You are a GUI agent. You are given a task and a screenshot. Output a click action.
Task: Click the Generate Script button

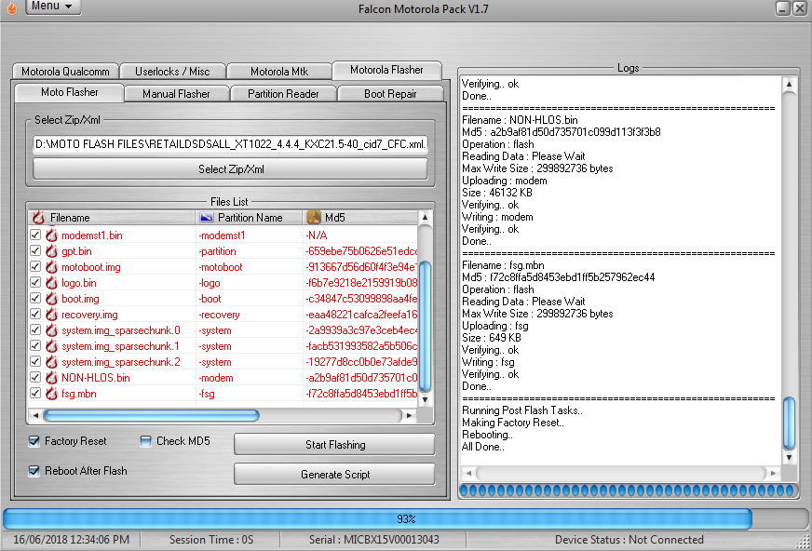pos(334,475)
